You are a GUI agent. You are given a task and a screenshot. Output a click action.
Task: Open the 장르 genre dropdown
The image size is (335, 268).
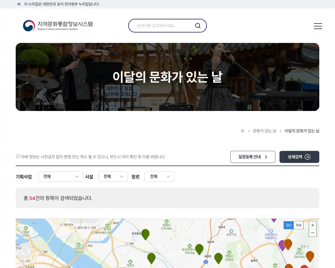tap(159, 176)
